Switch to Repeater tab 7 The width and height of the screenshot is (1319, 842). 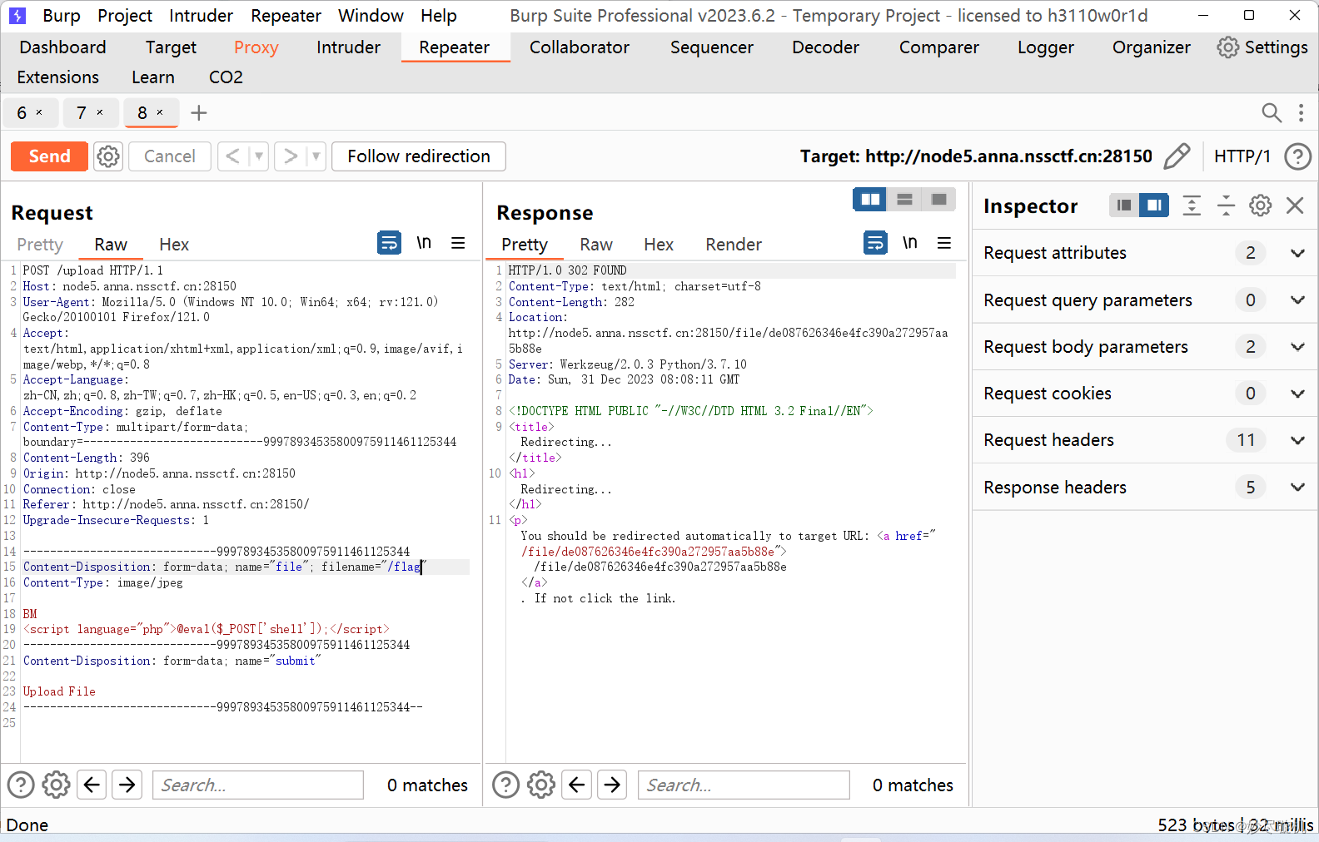pyautogui.click(x=81, y=112)
